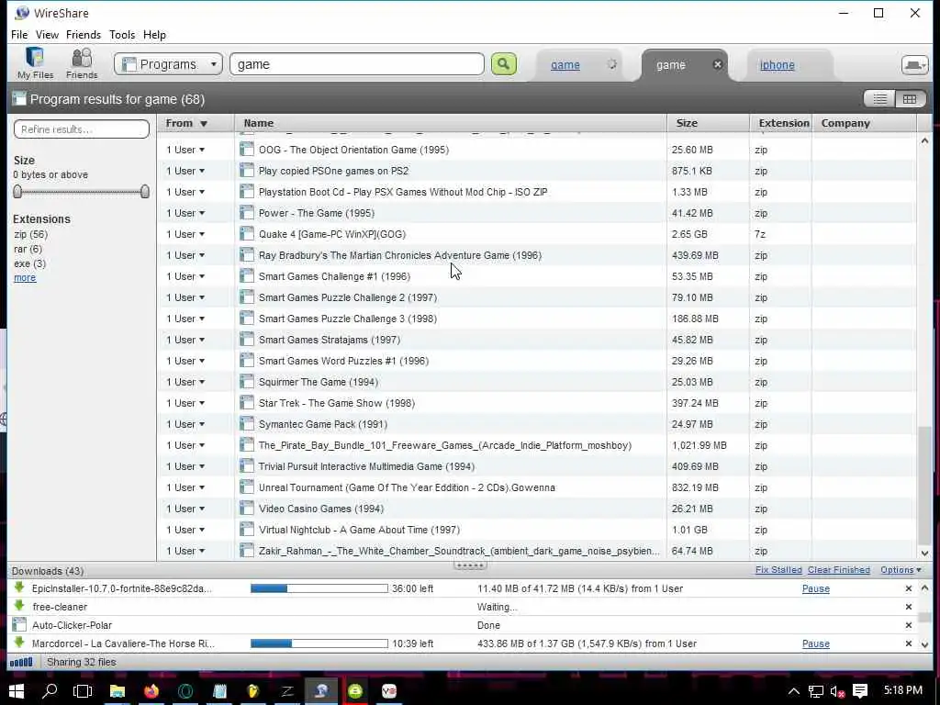
Task: Open the Windows notification center
Action: tap(860, 690)
